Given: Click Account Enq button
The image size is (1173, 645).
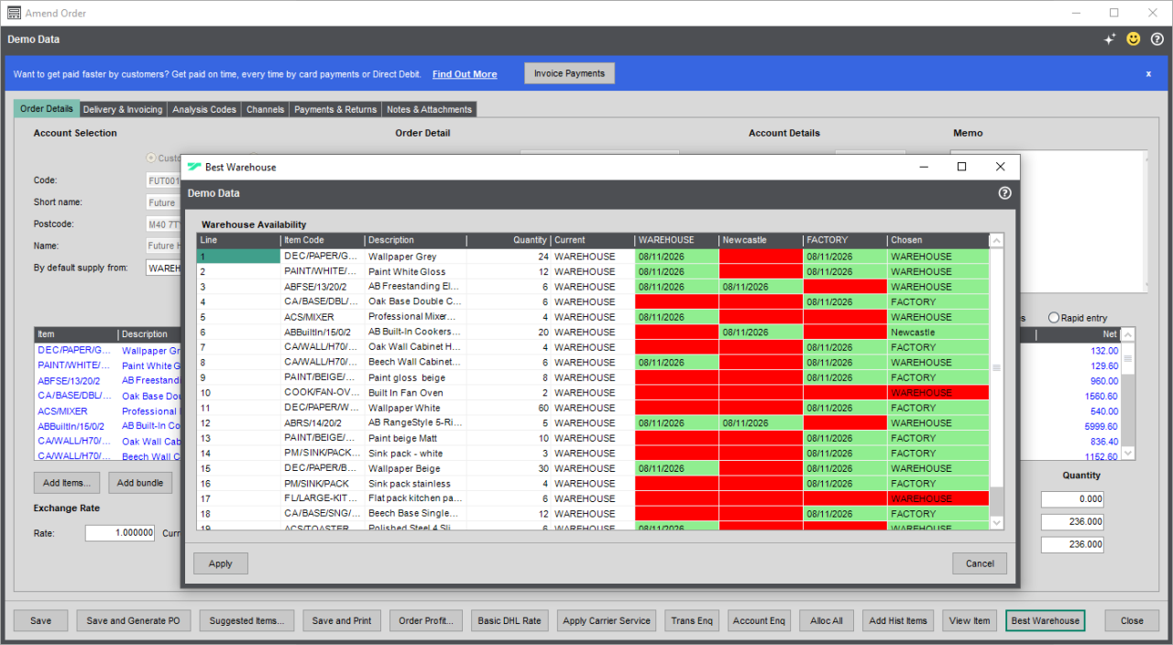Looking at the screenshot, I should (759, 620).
